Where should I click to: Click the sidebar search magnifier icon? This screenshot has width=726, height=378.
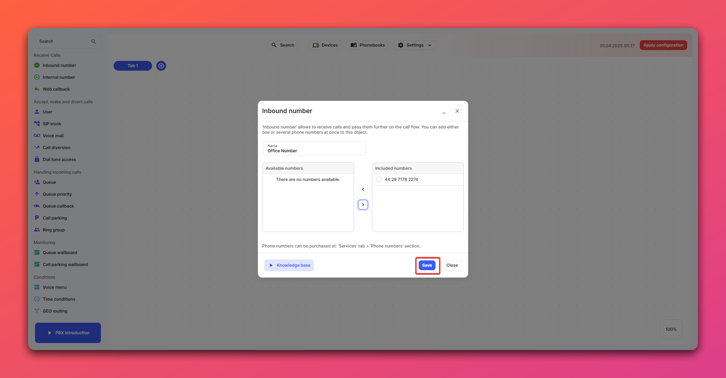[93, 41]
